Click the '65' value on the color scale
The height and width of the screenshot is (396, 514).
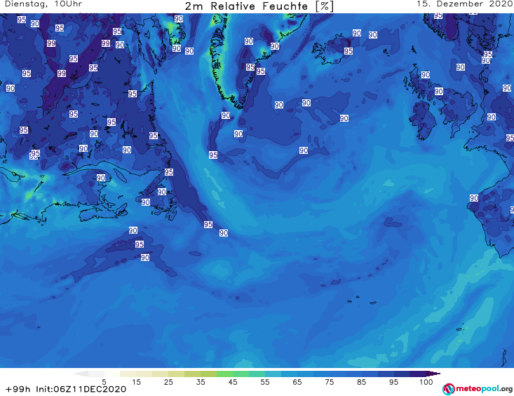pos(297,382)
